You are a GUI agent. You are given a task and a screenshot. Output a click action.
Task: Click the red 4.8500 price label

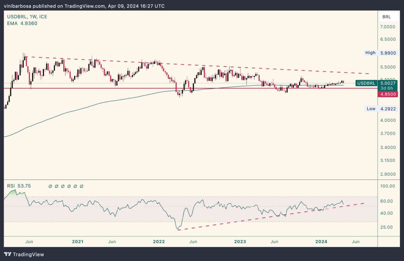[x=388, y=94]
